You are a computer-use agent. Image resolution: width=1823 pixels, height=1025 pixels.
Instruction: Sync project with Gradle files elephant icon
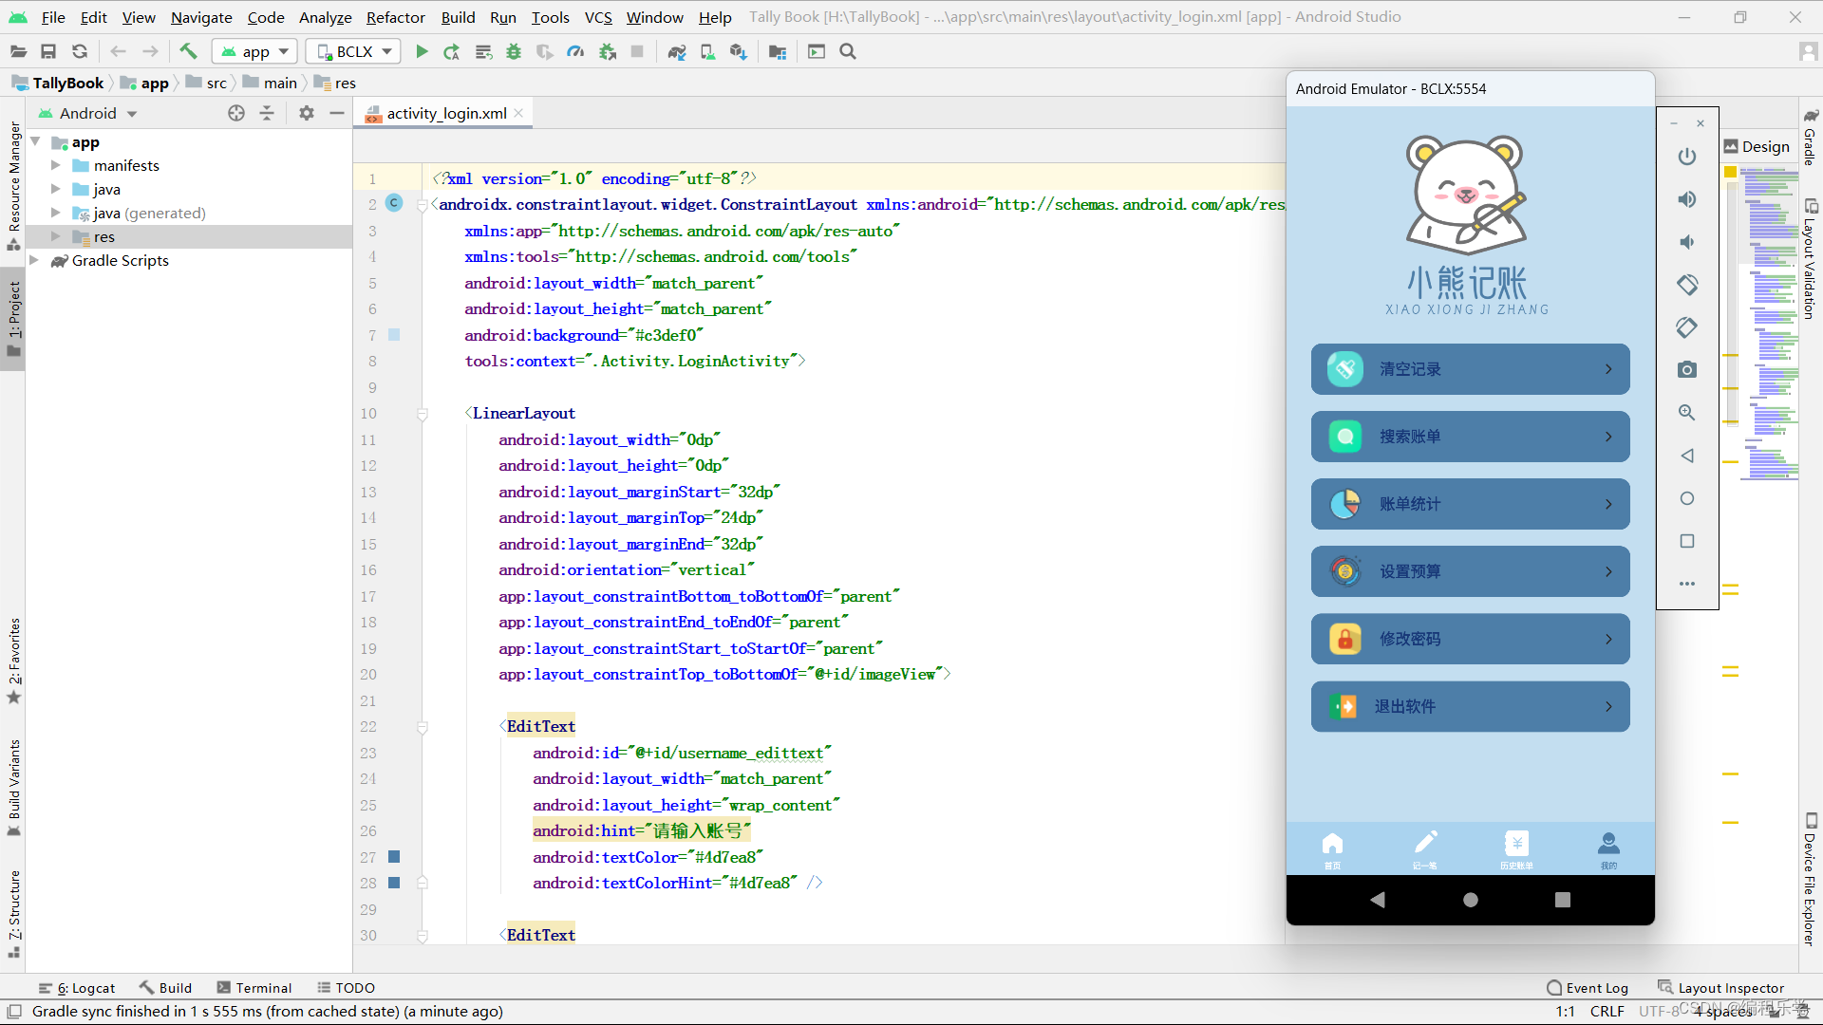tap(676, 51)
